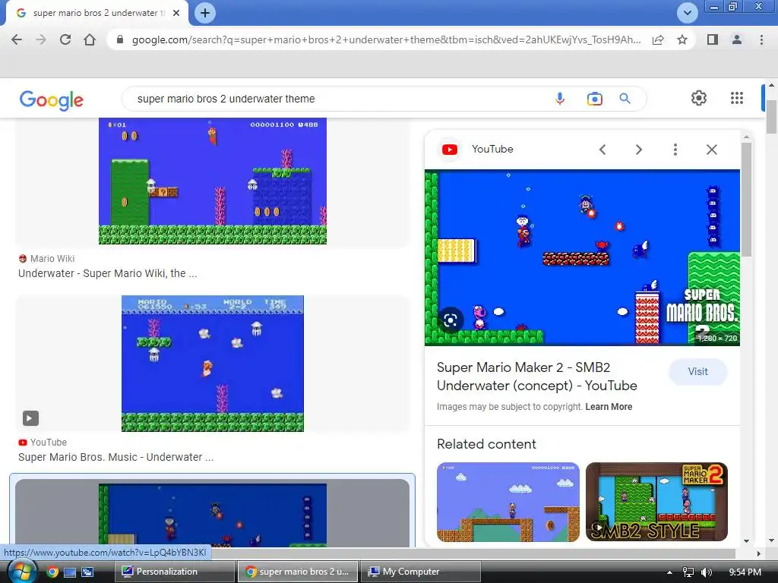778x583 pixels.
Task: Click the Learn More copyright link
Action: click(609, 407)
